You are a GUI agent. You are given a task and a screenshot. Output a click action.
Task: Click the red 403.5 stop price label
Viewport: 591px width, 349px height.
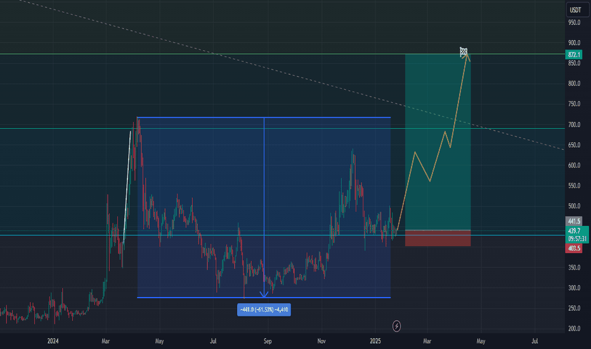pyautogui.click(x=574, y=248)
